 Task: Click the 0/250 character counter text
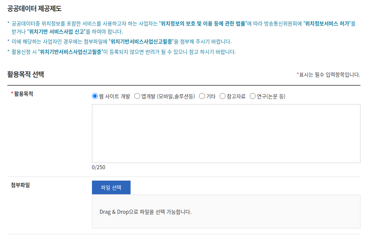(99, 167)
